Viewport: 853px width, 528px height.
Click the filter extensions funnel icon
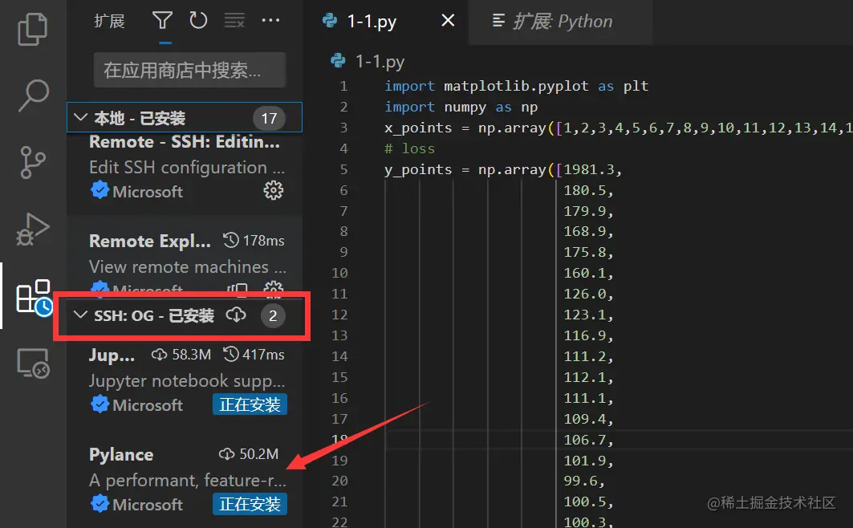click(x=162, y=21)
